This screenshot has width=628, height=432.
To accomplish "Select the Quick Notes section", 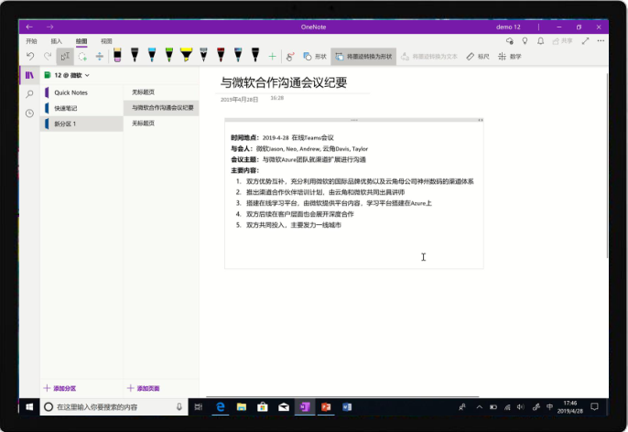I will point(81,92).
